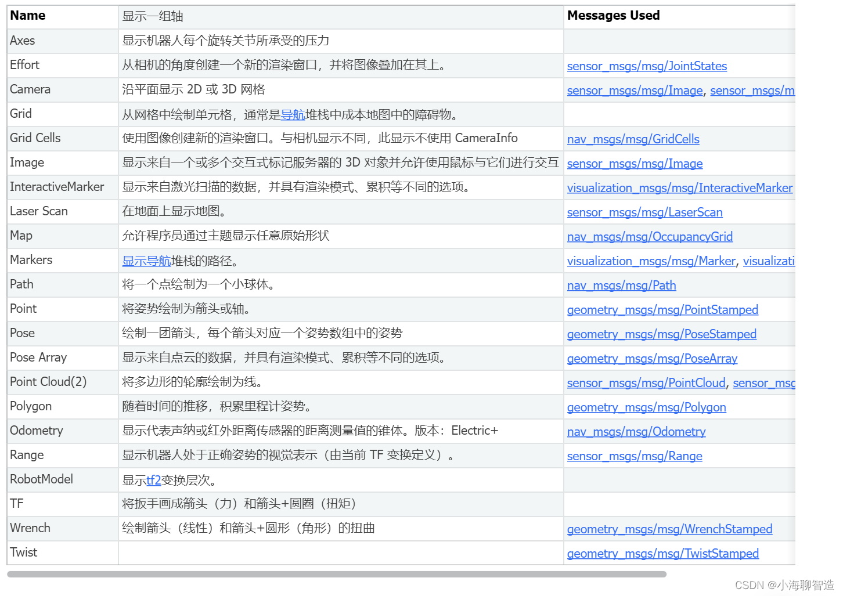Select the TF name cell

63,504
